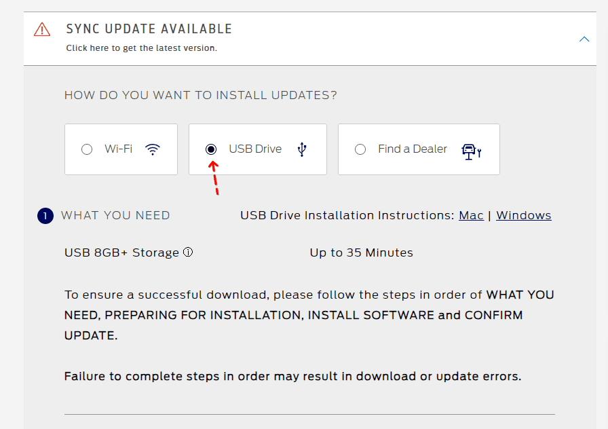Screen dimensions: 608x429
Task: Select the USB Drive radio button
Action: coord(211,149)
